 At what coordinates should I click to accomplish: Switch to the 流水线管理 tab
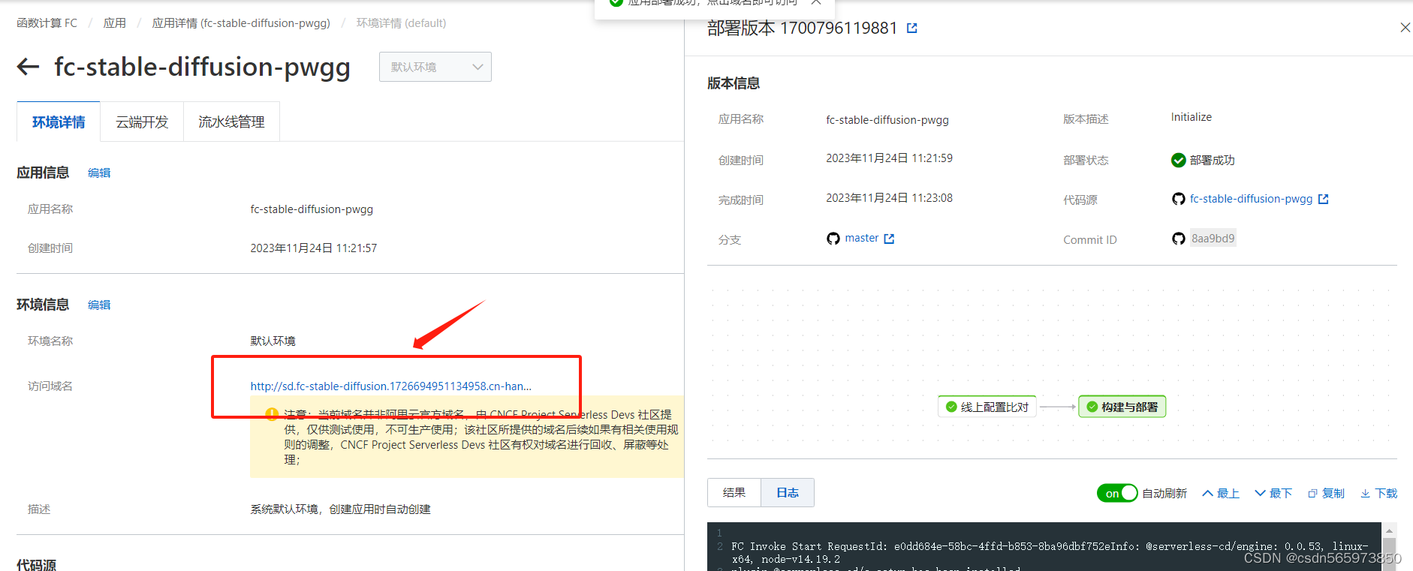click(231, 122)
